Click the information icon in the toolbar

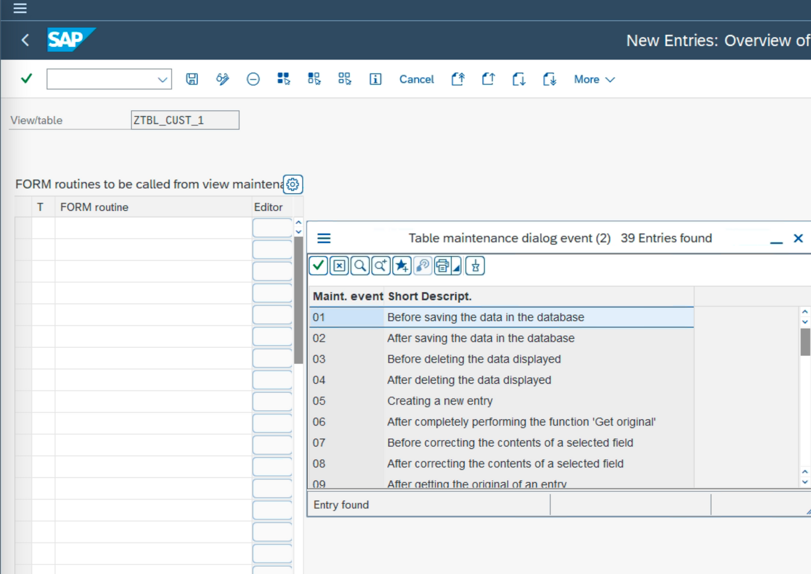click(x=375, y=79)
